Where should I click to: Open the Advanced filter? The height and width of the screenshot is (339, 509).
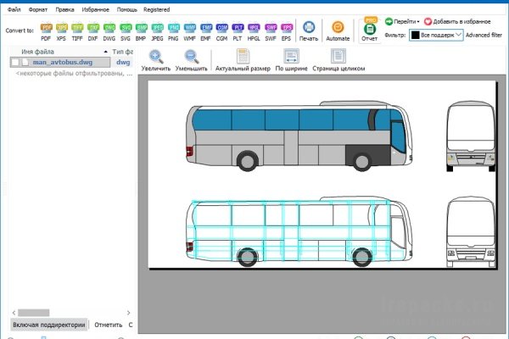click(484, 35)
